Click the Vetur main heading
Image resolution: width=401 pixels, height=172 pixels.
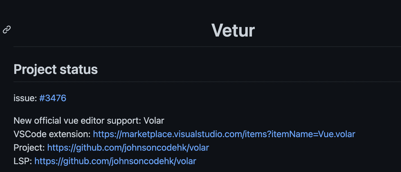click(x=233, y=30)
